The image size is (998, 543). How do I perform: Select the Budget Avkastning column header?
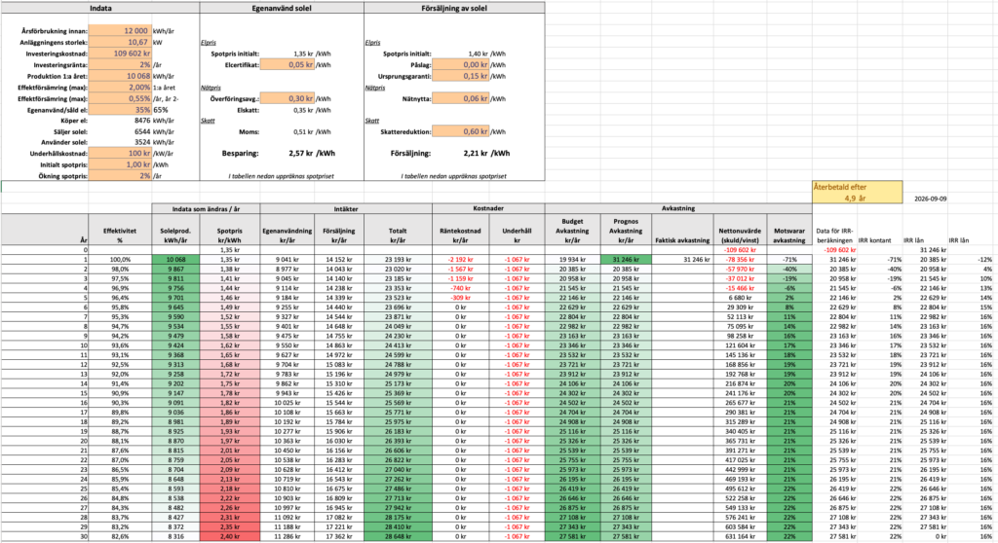click(572, 231)
